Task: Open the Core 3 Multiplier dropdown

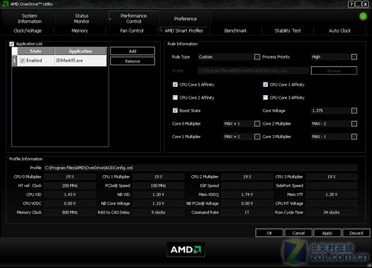Action: tap(354, 137)
